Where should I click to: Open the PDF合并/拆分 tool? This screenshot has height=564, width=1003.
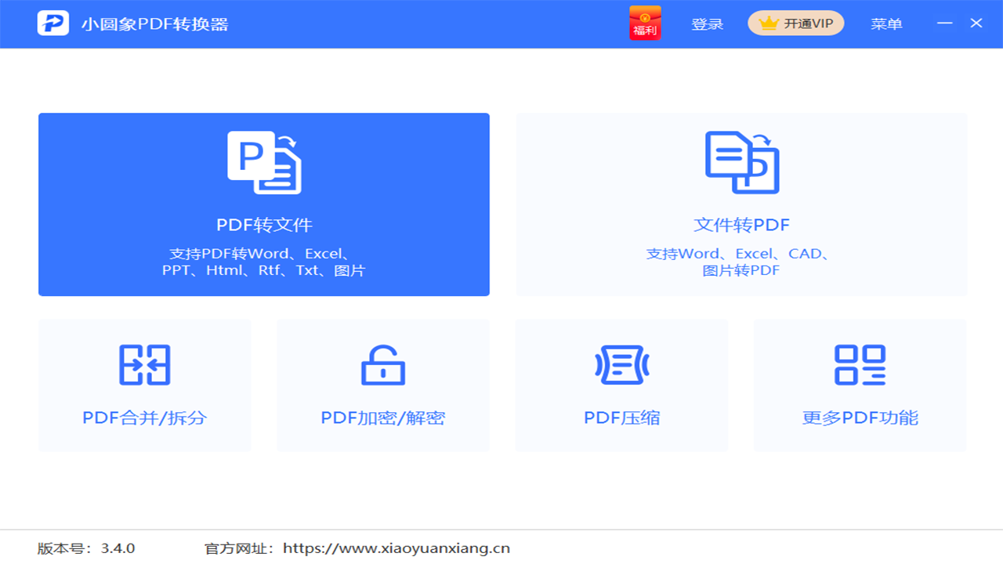[144, 385]
